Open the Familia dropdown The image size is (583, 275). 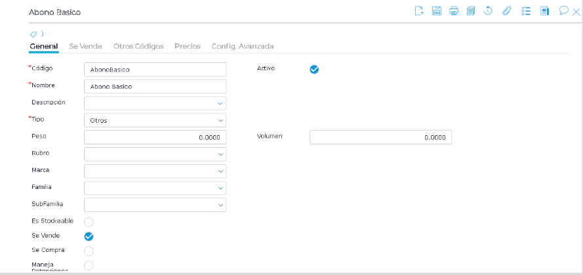(155, 188)
